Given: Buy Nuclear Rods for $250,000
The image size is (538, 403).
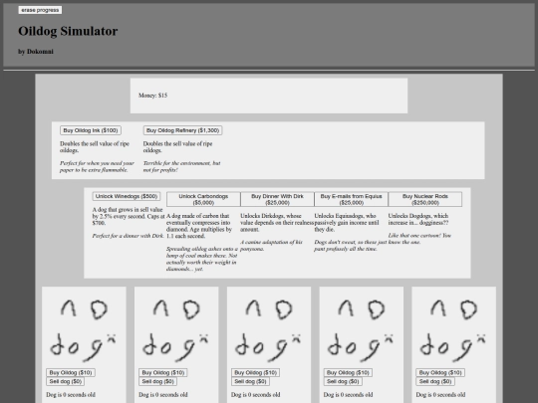Looking at the screenshot, I should pyautogui.click(x=425, y=199).
